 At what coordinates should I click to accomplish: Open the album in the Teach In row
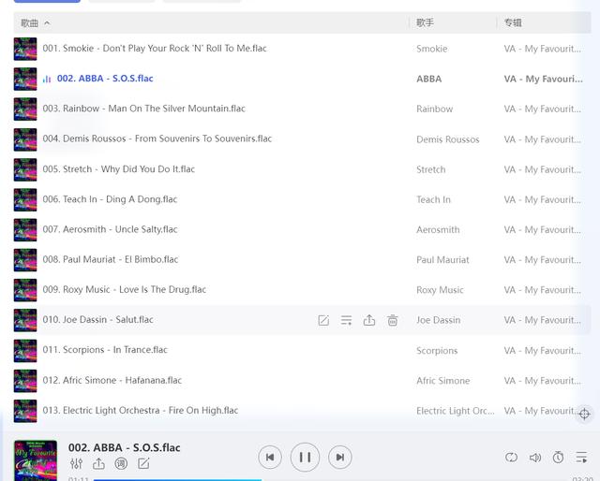pyautogui.click(x=542, y=199)
